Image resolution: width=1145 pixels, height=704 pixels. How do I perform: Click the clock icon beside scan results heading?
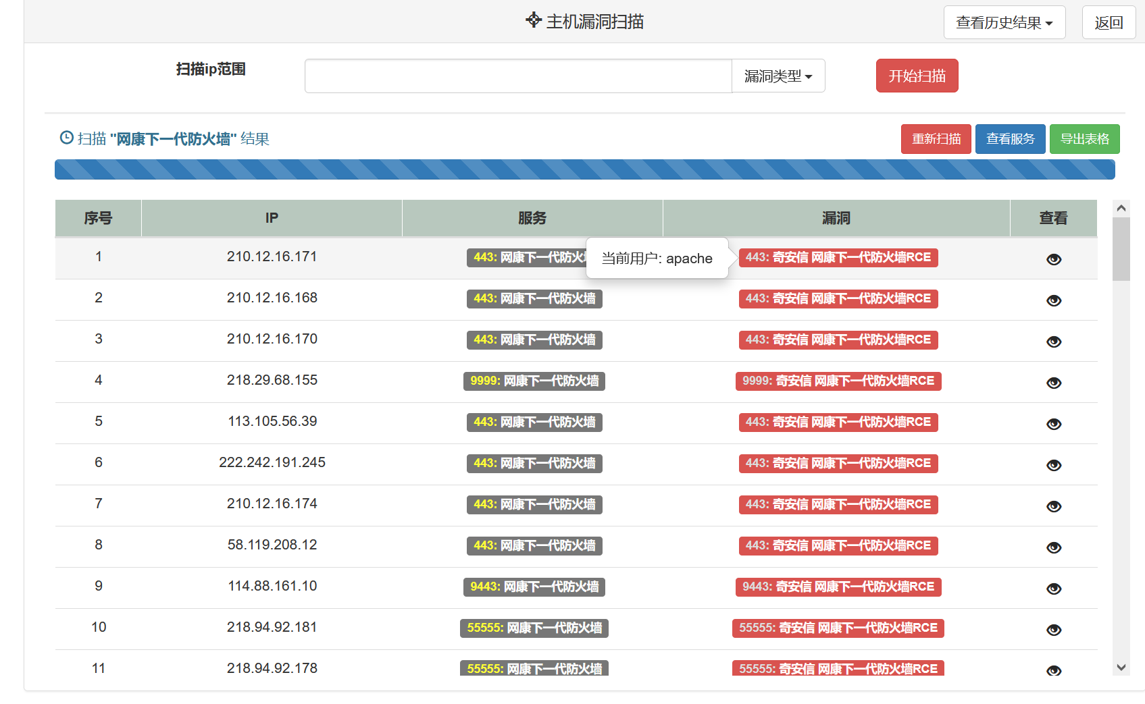pos(67,138)
